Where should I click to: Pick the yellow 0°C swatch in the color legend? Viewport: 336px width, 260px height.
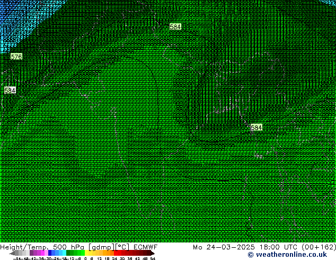coord(86,253)
